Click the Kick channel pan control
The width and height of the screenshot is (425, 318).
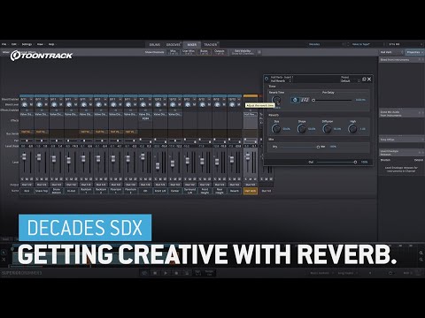[x=27, y=140]
